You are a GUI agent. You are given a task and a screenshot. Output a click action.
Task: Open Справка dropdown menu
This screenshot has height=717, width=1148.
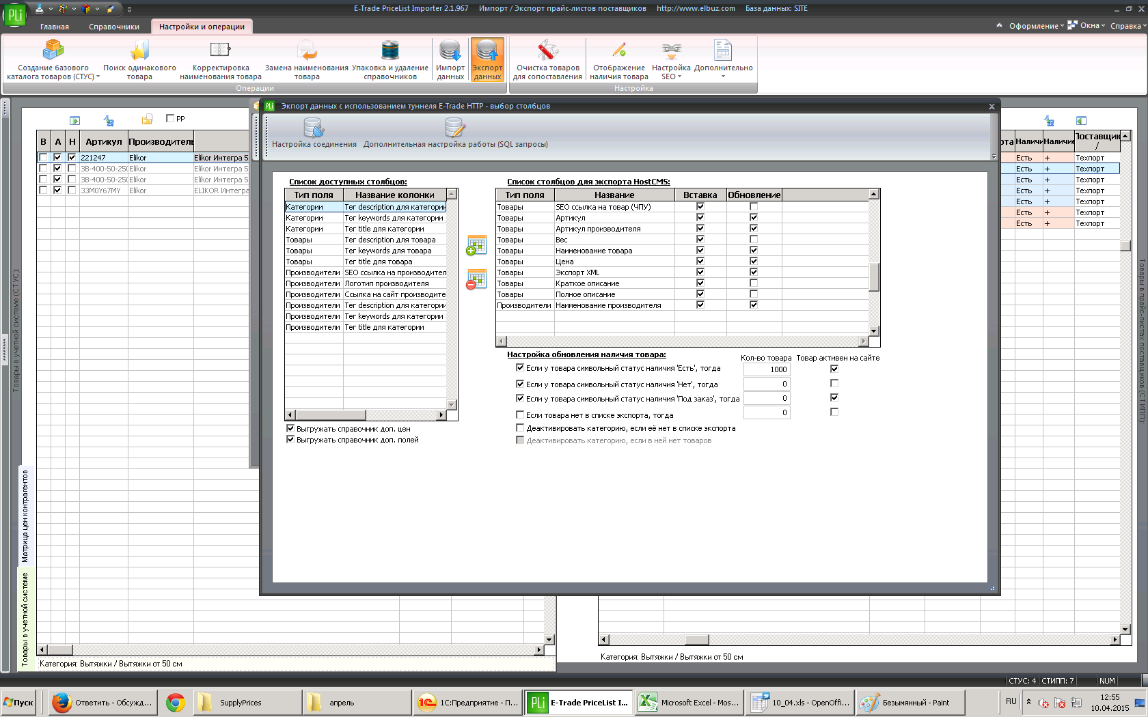click(1128, 26)
